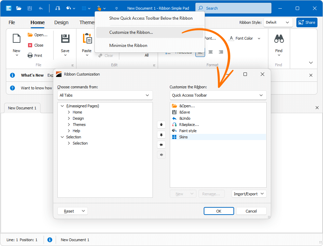Open the Choose commands from dropdown
Image resolution: width=323 pixels, height=246 pixels.
pyautogui.click(x=105, y=95)
